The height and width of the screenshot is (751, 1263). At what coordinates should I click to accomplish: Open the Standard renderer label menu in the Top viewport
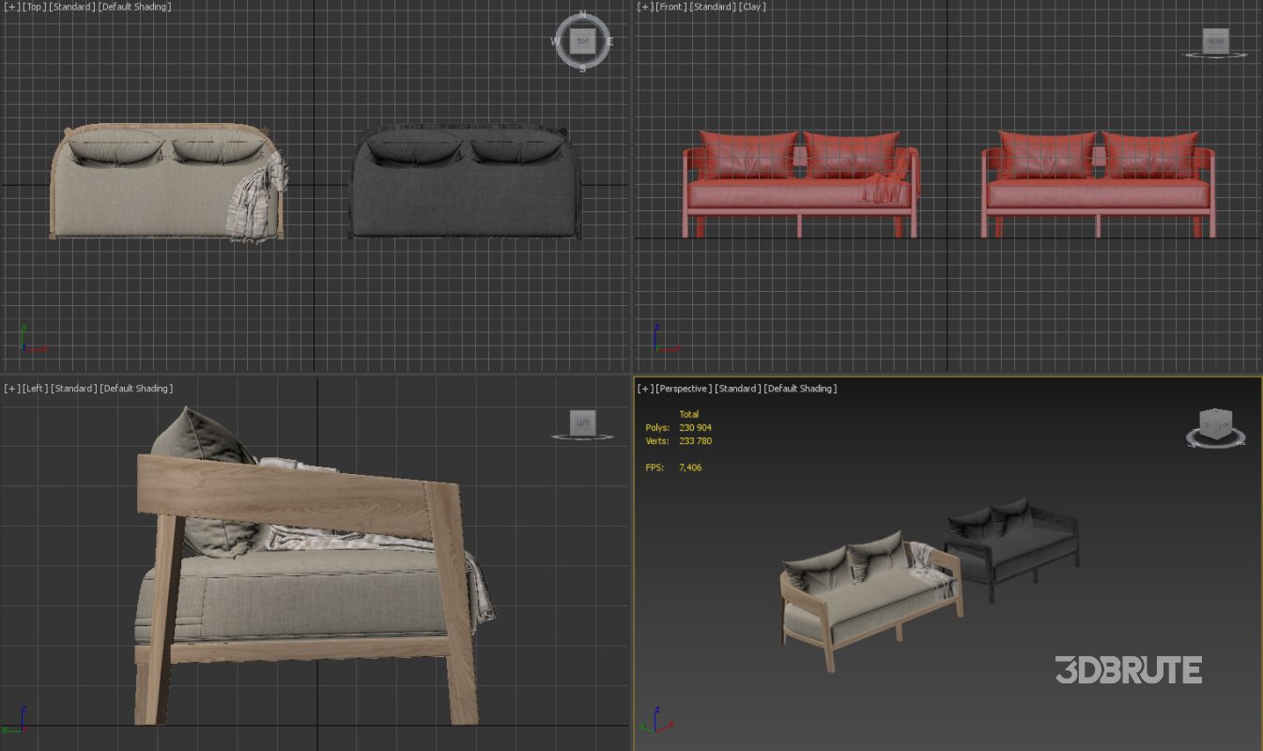71,7
